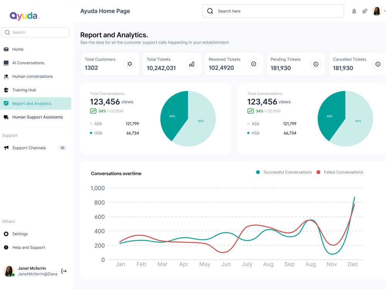
Task: Toggle Failed Conversations legend dot
Action: click(x=318, y=172)
